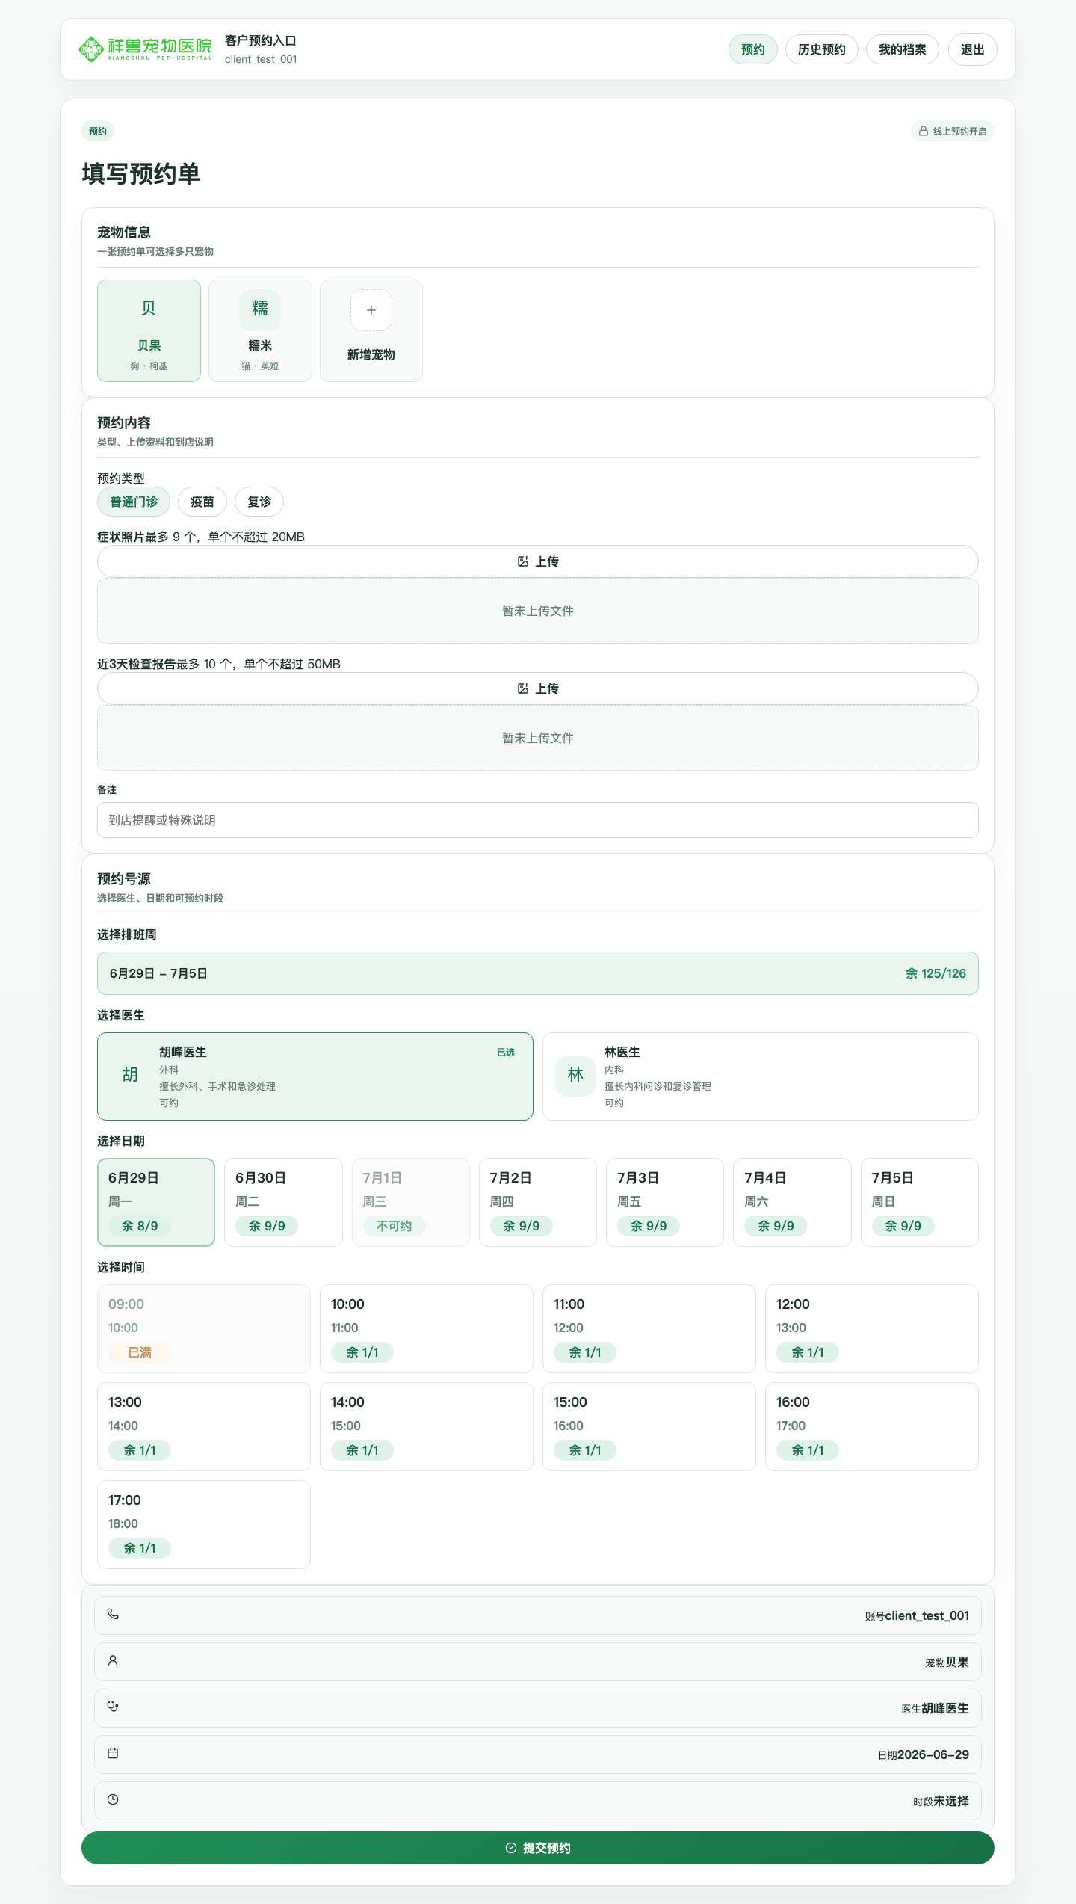The height and width of the screenshot is (1904, 1076).
Task: Click the unavailable date 7月1日 周三
Action: [411, 1202]
